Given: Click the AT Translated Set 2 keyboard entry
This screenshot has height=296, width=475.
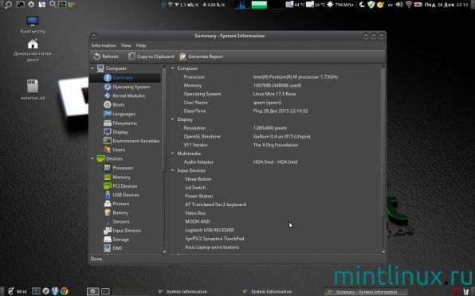Looking at the screenshot, I should coord(215,204).
